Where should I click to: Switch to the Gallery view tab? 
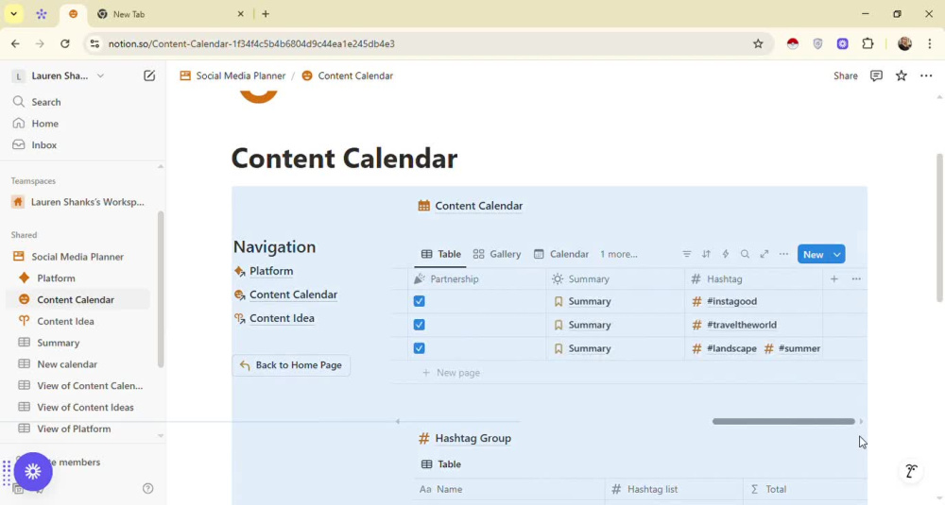497,254
